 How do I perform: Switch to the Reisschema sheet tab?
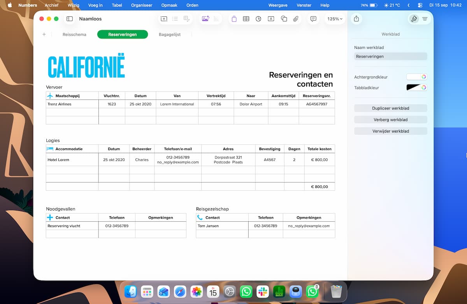(74, 34)
